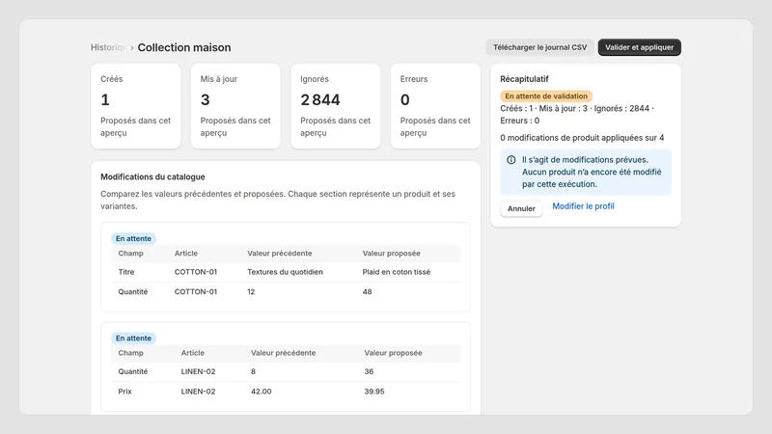Click Valeur proposée header in COTTON-01 table
Screen dimensions: 772x434
coord(392,254)
